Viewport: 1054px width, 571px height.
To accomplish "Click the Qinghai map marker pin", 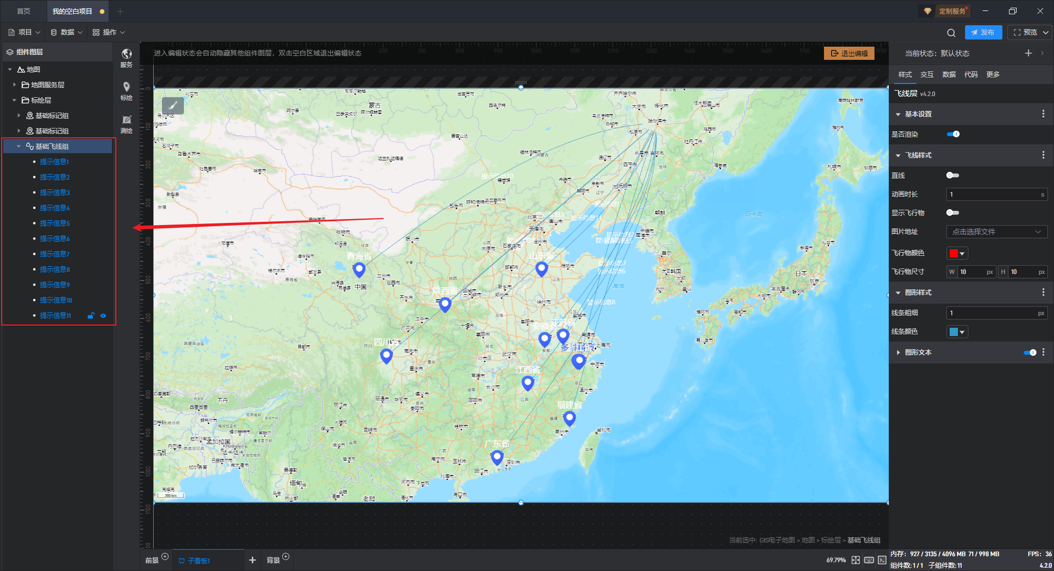I will pyautogui.click(x=359, y=270).
